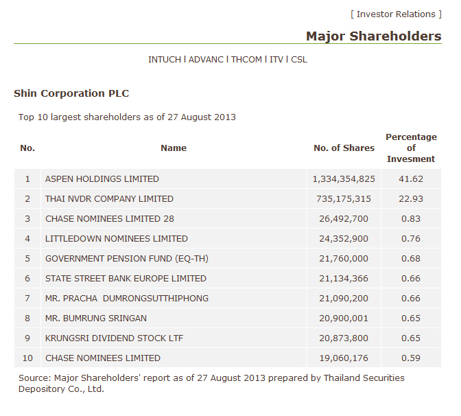Click the No. of Shares column header
This screenshot has width=461, height=416.
coord(344,148)
